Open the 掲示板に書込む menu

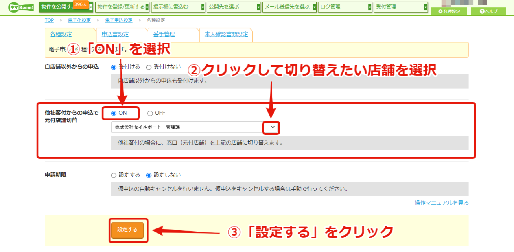click(178, 7)
